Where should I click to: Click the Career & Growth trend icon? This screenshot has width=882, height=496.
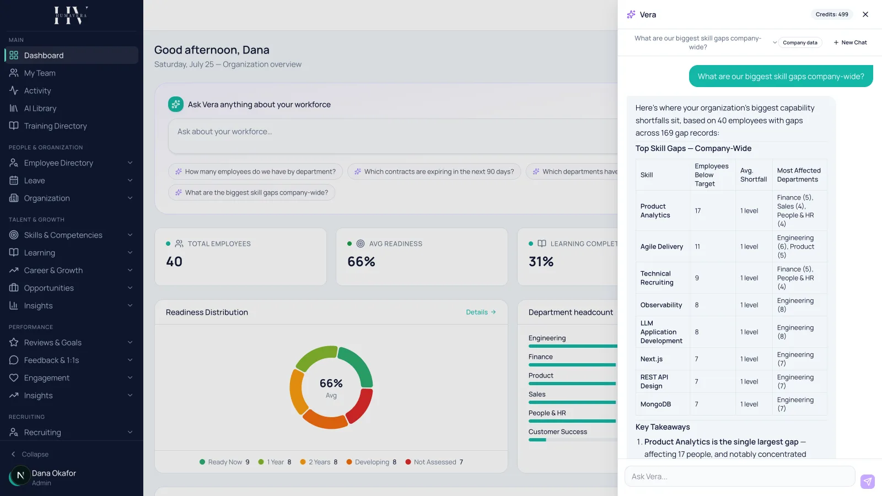coord(14,270)
